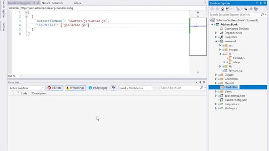Image resolution: width=269 pixels, height=151 pixels.
Task: Pin the Solution Explorer panel
Action: 261,3
